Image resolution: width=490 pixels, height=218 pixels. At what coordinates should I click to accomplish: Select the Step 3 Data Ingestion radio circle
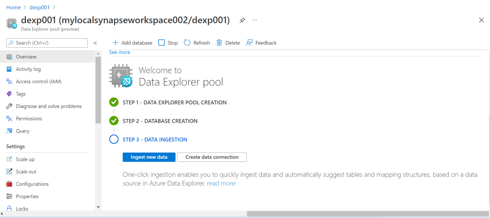[x=114, y=139]
